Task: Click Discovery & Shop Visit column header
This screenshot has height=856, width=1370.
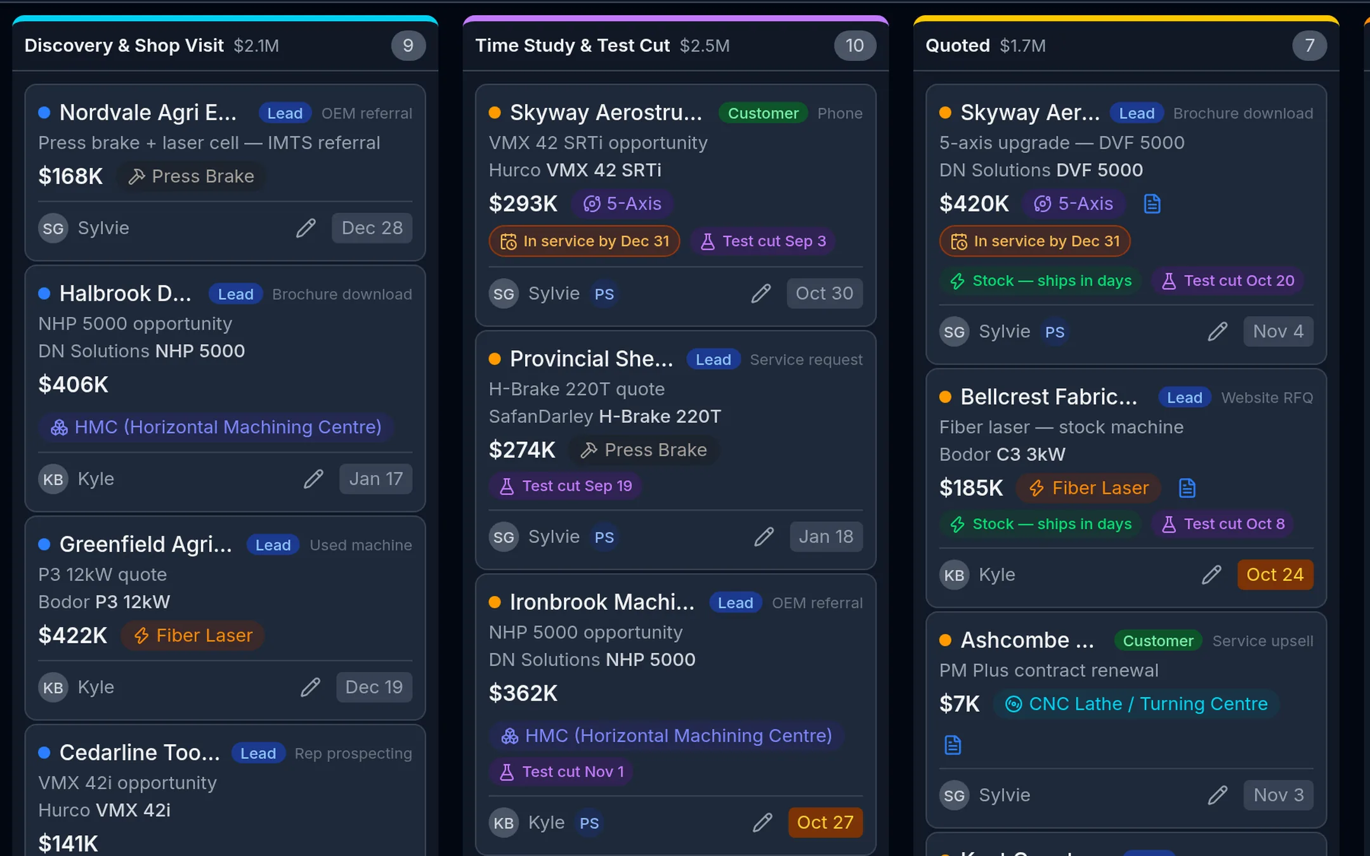Action: tap(225, 45)
